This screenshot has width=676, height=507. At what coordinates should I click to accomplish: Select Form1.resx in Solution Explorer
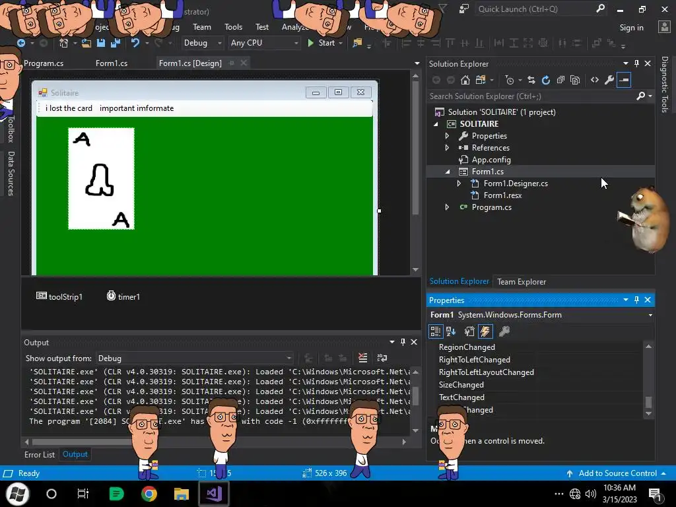[x=502, y=195]
